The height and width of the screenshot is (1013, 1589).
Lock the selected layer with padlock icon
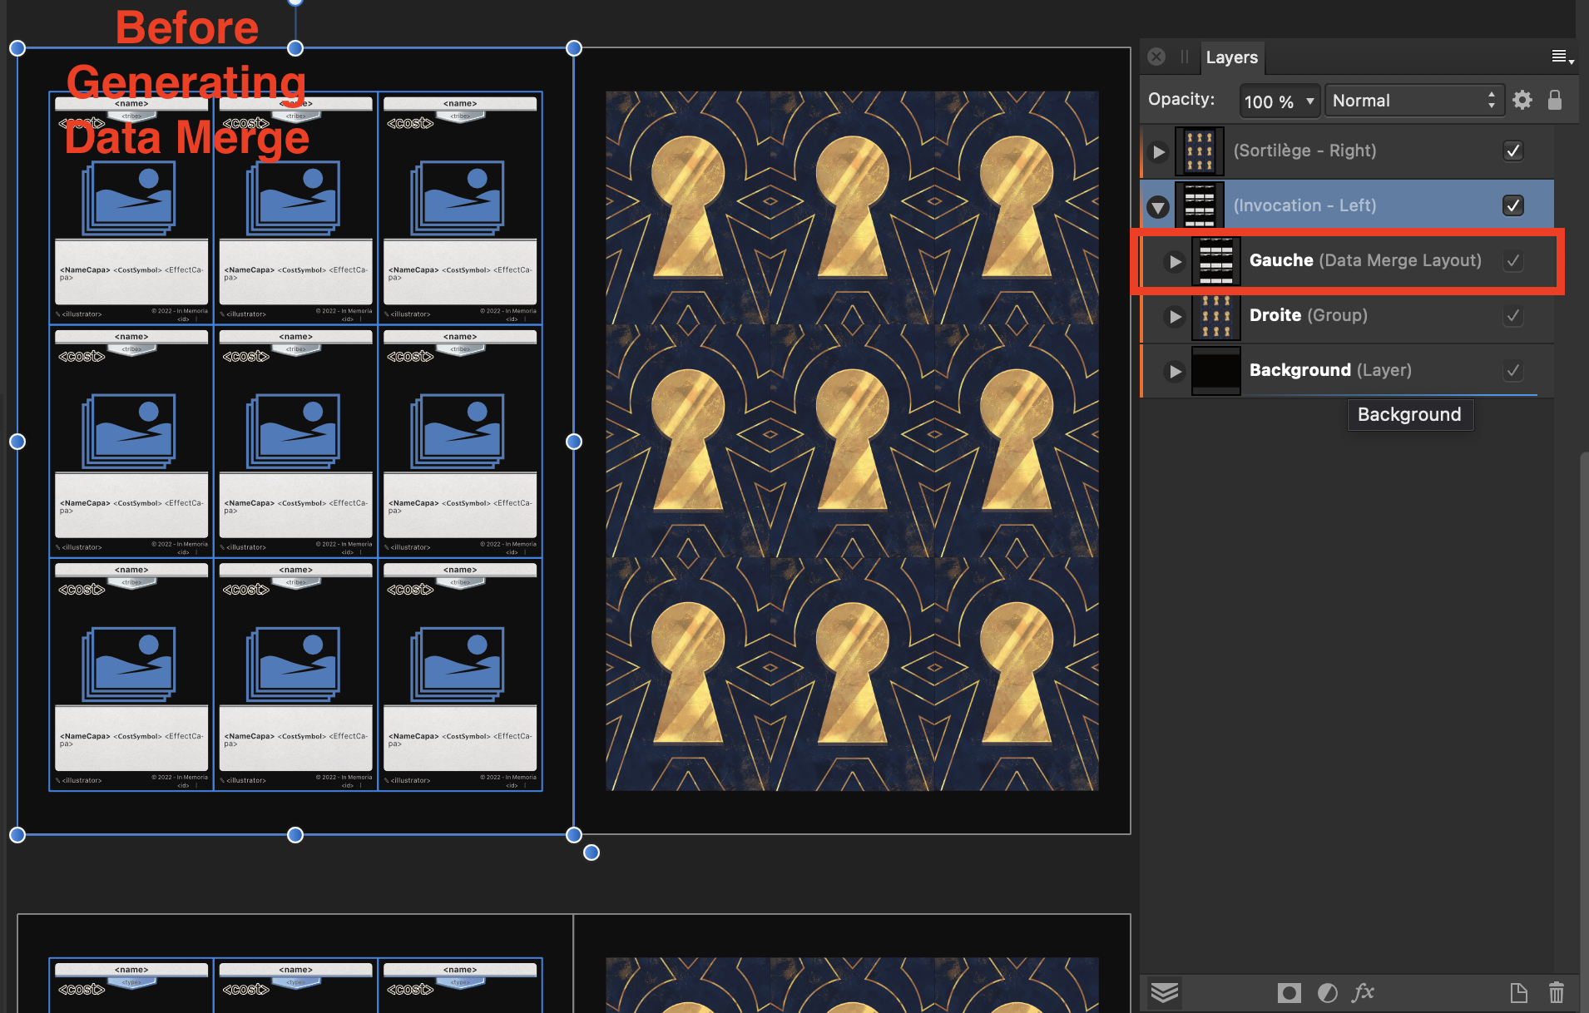click(1554, 101)
